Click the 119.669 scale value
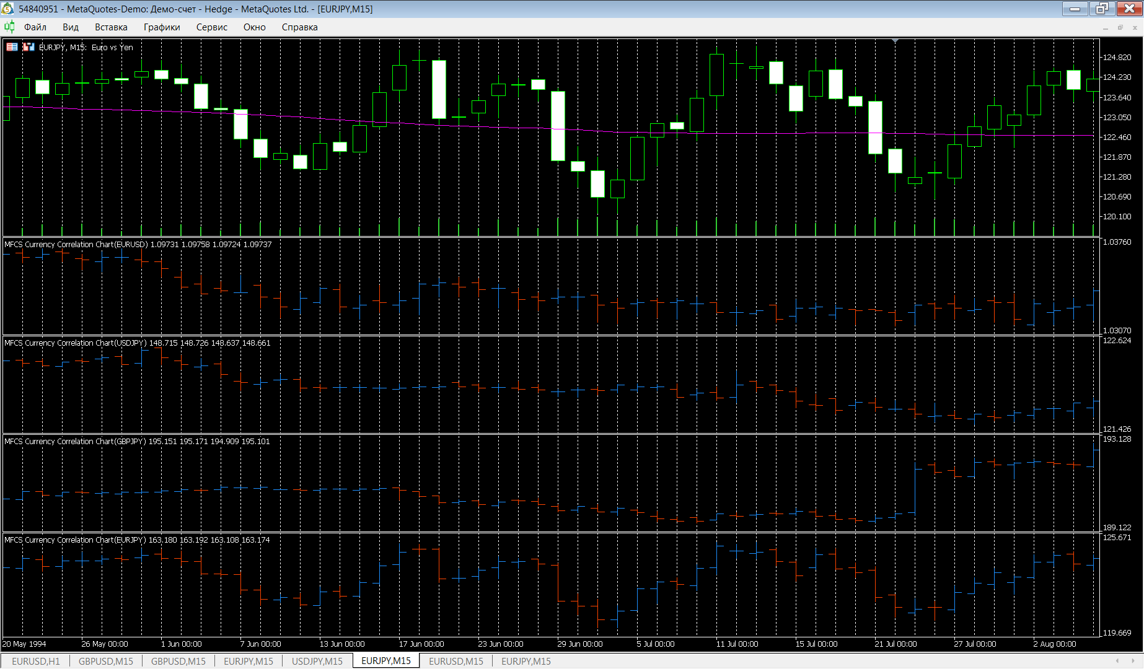 [1117, 632]
